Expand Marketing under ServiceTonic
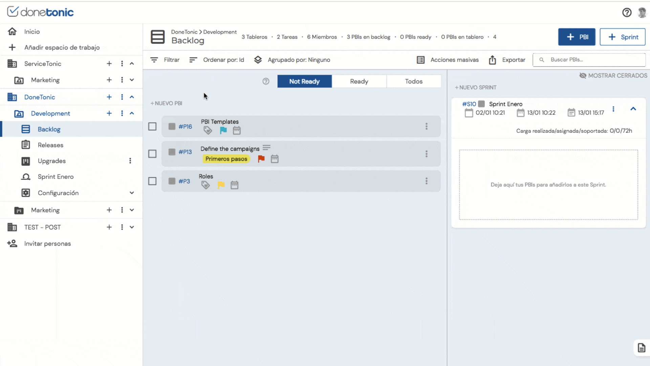This screenshot has height=366, width=650. pos(132,80)
